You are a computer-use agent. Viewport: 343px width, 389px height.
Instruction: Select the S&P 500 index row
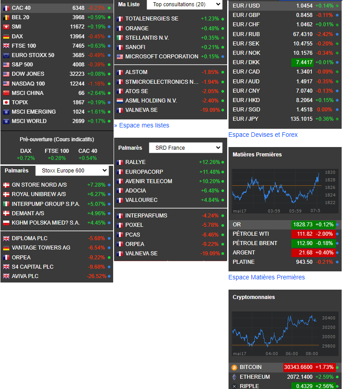57,65
